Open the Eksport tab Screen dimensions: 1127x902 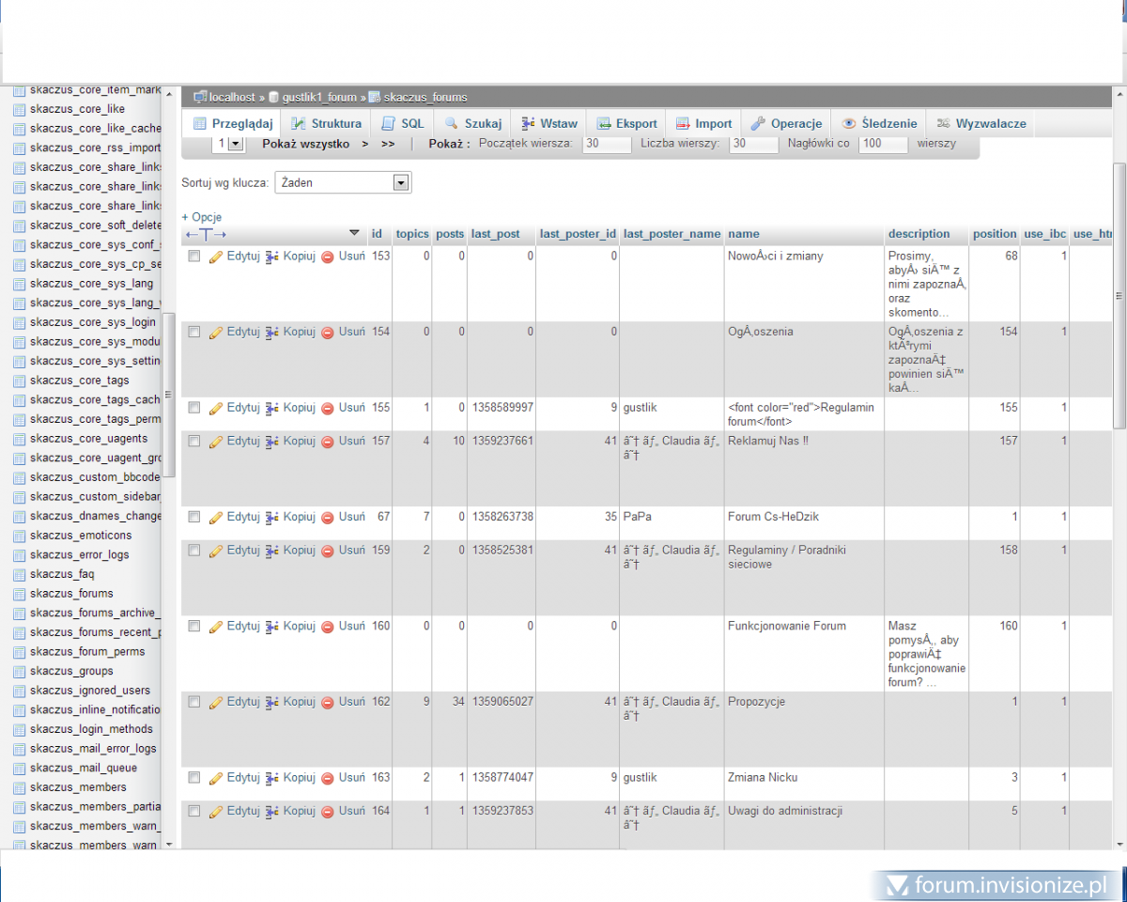click(x=626, y=124)
